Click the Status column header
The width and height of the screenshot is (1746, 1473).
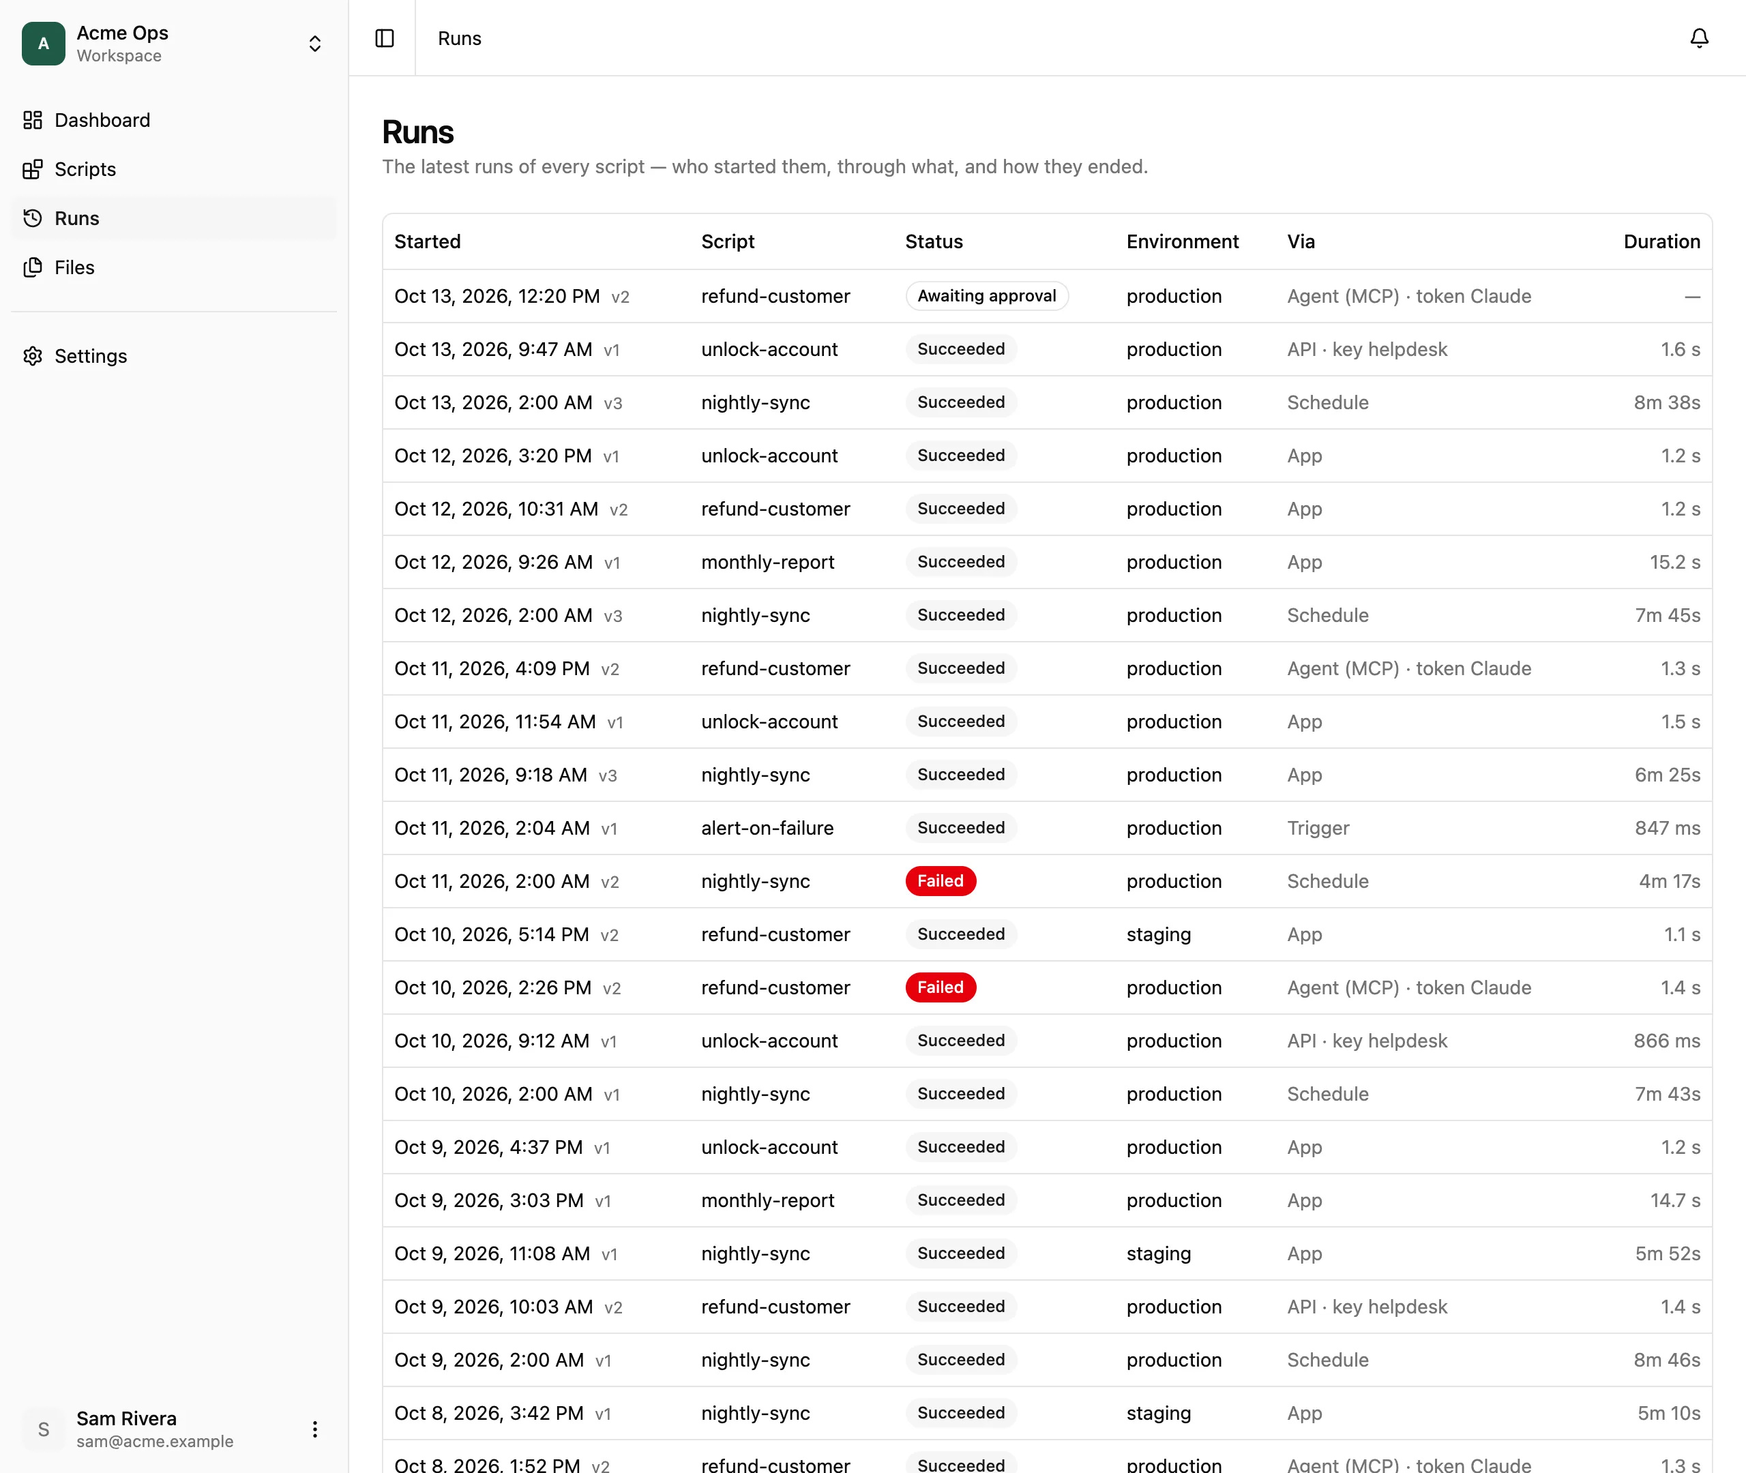[x=934, y=242]
